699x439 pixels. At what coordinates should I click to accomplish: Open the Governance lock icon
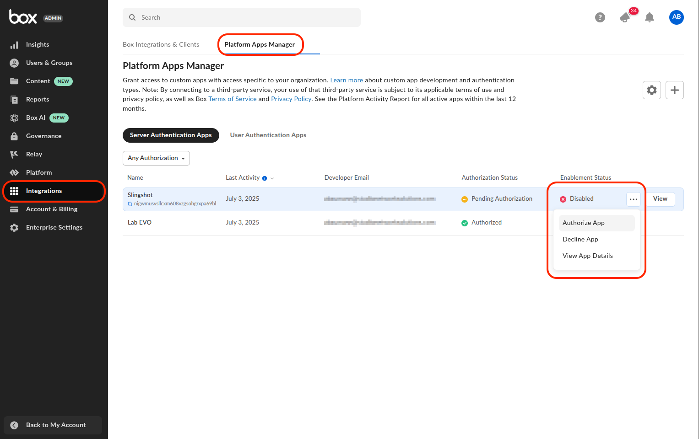pyautogui.click(x=14, y=136)
